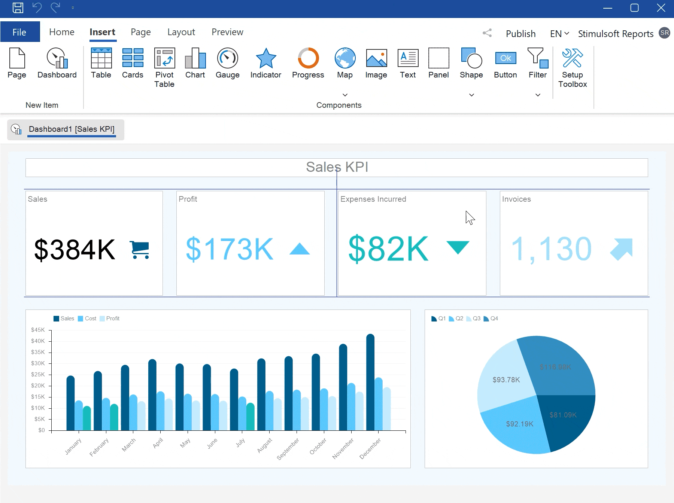Switch to the Layout ribbon tab
The height and width of the screenshot is (503, 674).
(181, 32)
